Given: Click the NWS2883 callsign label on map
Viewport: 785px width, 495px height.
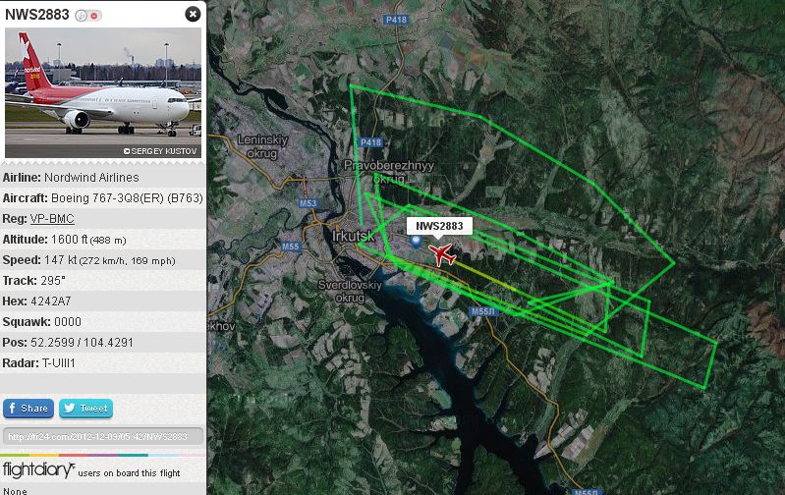Looking at the screenshot, I should click(439, 226).
